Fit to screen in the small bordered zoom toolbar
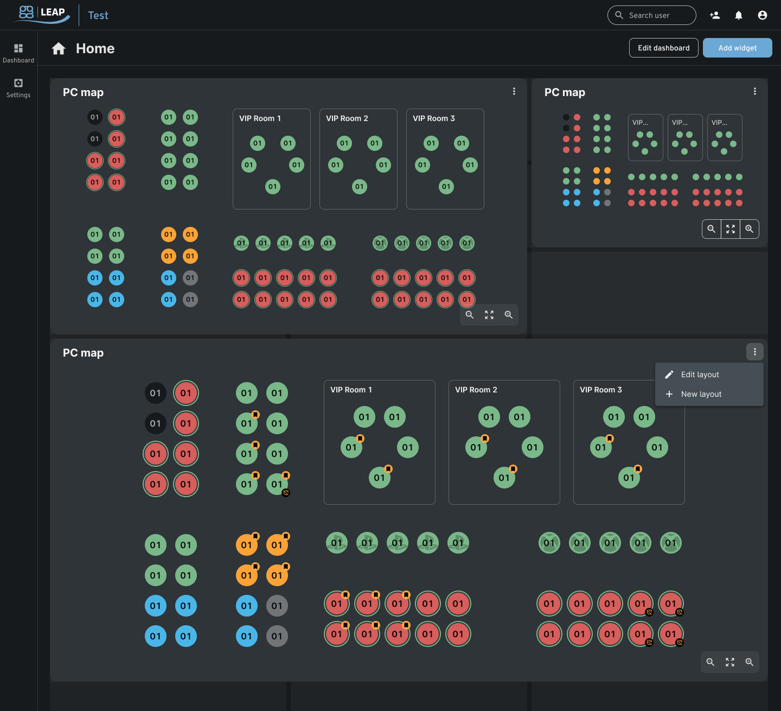 pyautogui.click(x=731, y=229)
